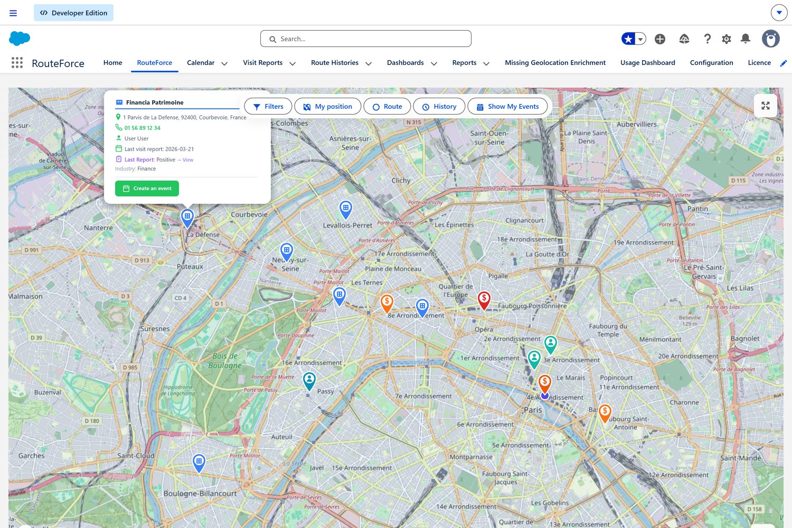This screenshot has height=528, width=792.
Task: Click the blue bank marker near Levallois-Perret
Action: click(346, 209)
